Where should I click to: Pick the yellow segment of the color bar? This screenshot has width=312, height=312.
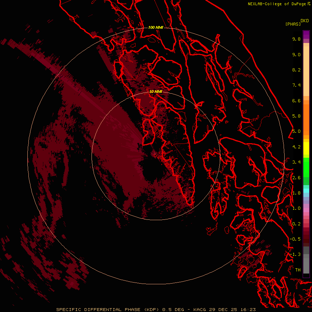(x=306, y=148)
